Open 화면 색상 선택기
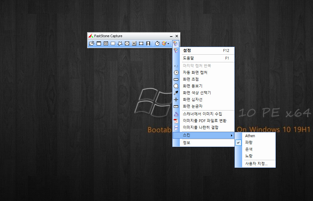The image size is (313, 201). point(204,93)
